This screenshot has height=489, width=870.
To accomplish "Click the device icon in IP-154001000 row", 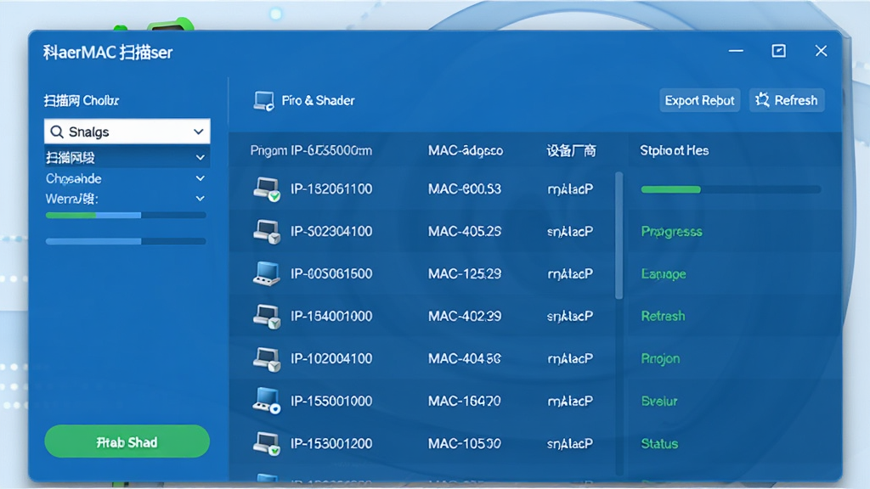I will point(266,317).
